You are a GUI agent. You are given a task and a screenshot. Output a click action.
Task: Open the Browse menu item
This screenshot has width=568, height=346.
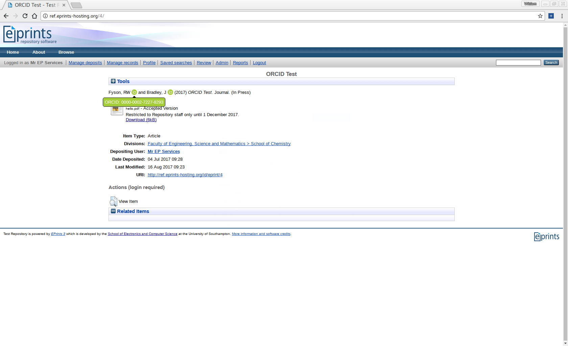click(x=66, y=52)
